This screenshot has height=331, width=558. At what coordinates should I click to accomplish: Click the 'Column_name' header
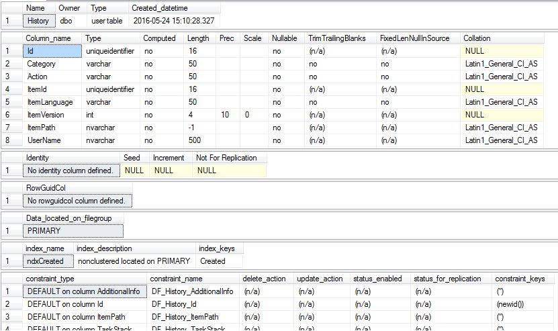pos(52,38)
